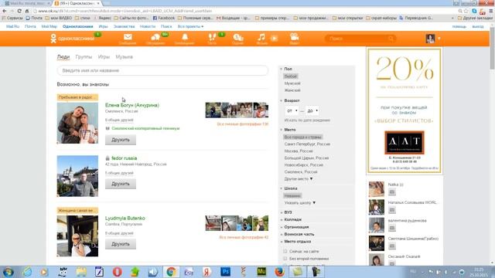495x278 pixels.
Task: Open the age "от" dropdown
Action: click(292, 110)
